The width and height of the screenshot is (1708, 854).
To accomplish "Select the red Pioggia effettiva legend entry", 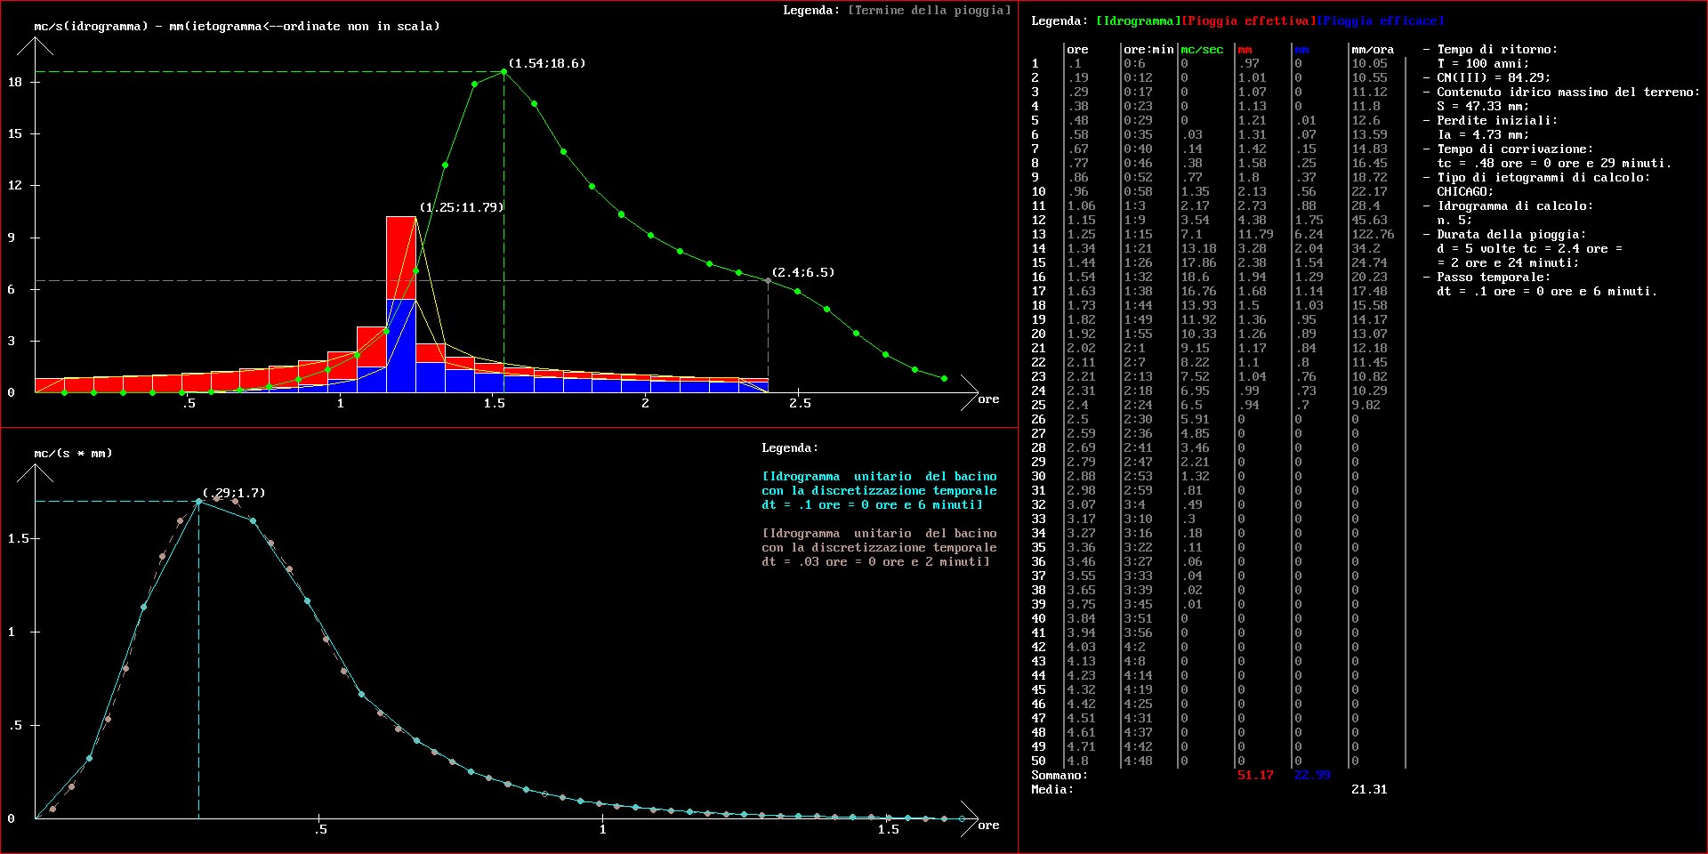I will pos(1248,20).
